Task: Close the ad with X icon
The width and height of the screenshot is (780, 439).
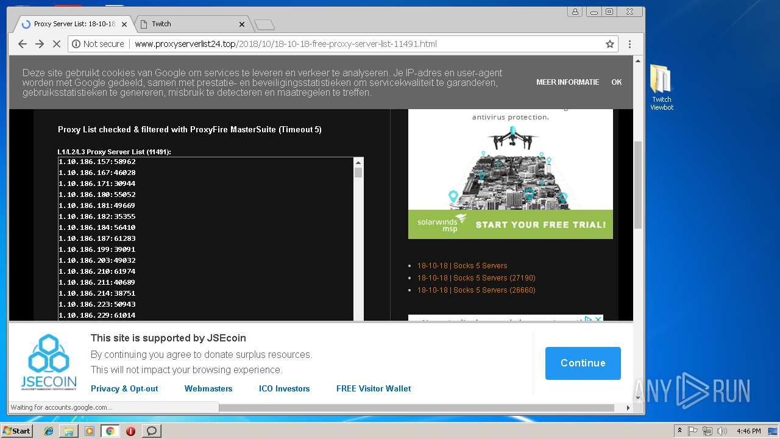Action: (x=598, y=319)
